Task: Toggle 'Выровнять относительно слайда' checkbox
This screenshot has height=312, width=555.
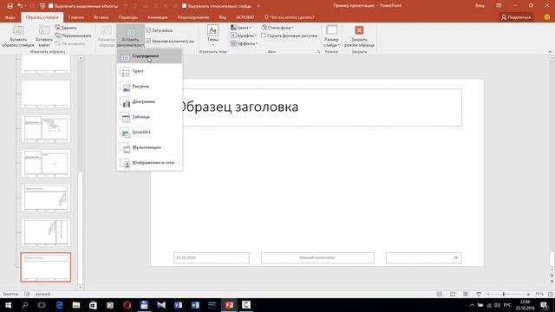Action: [184, 6]
